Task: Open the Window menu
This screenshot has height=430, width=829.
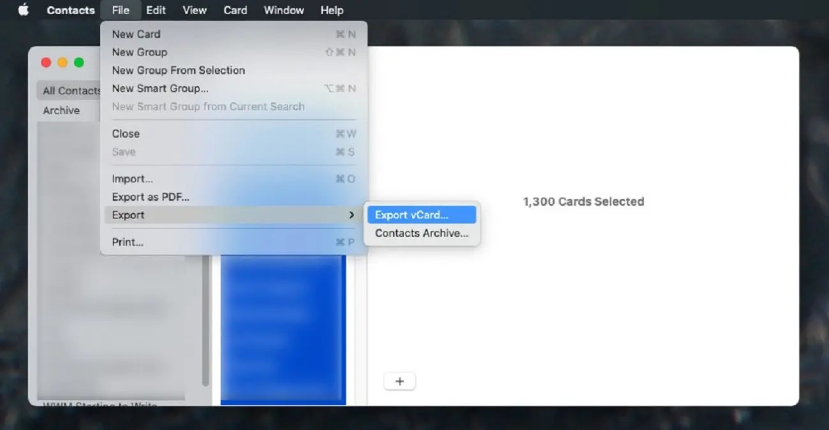Action: [284, 10]
